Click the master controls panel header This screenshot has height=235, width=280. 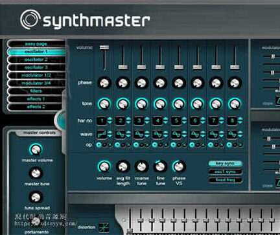(x=40, y=133)
